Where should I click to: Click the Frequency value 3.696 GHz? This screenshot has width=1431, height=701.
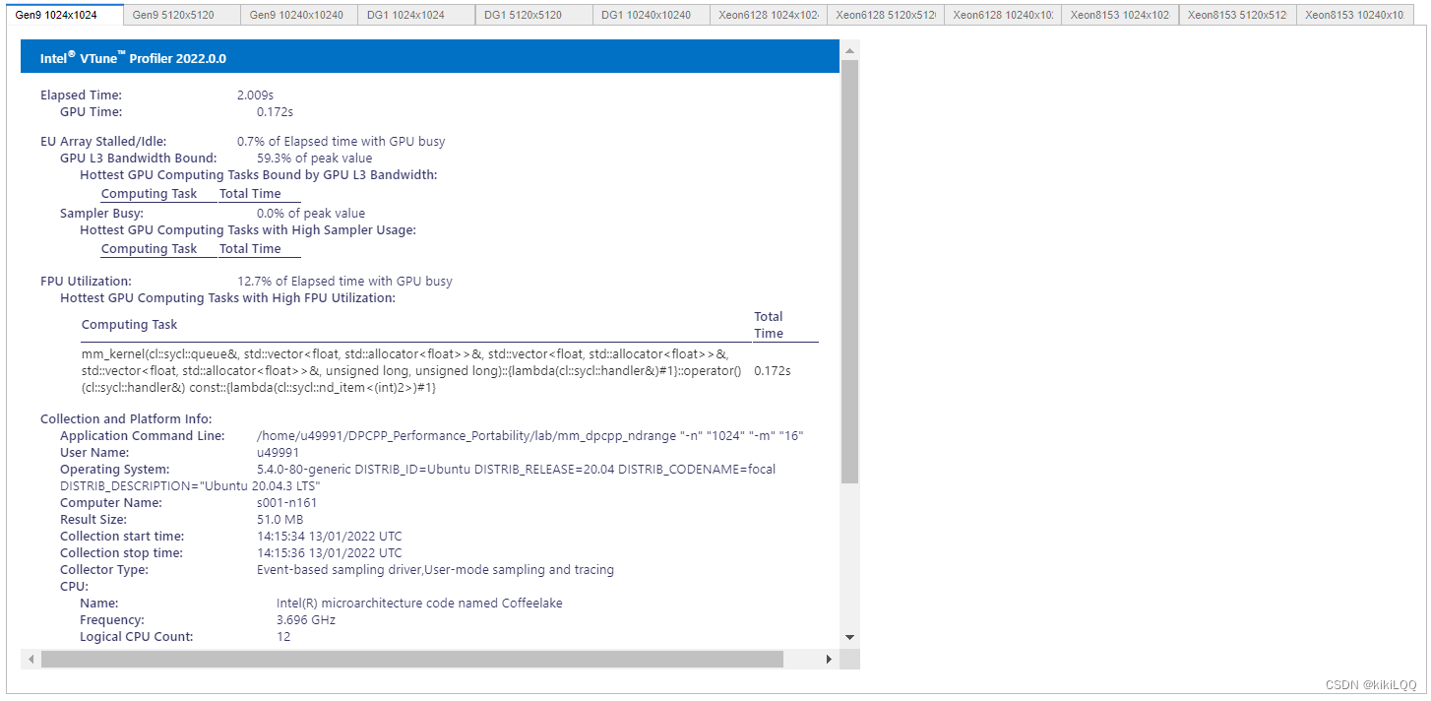tap(306, 620)
